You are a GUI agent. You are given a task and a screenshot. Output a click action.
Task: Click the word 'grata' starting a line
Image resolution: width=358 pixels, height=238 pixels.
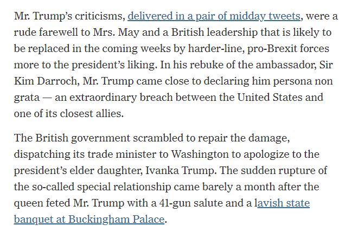(x=27, y=98)
